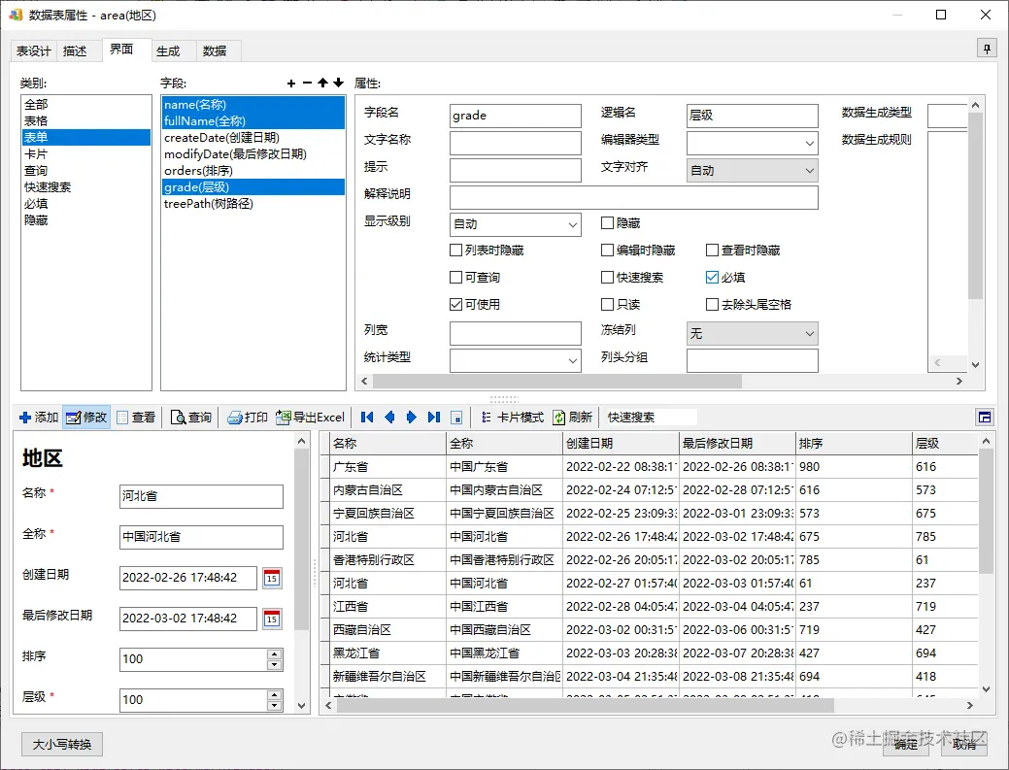Screen dimensions: 1009x770
Task: Click the 列宽 input field
Action: point(516,333)
